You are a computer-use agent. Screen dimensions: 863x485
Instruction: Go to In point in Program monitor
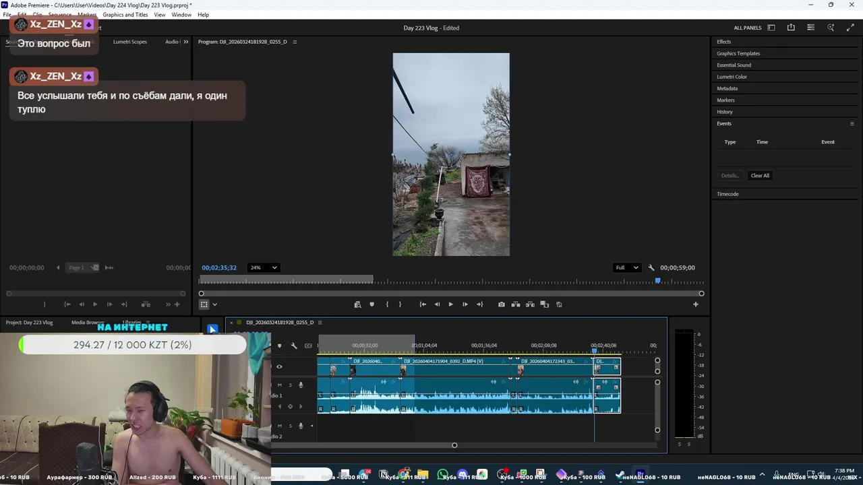[423, 304]
